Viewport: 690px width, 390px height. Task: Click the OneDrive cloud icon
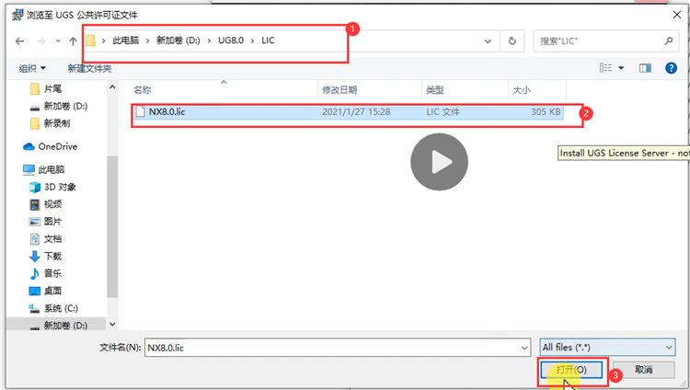point(29,146)
